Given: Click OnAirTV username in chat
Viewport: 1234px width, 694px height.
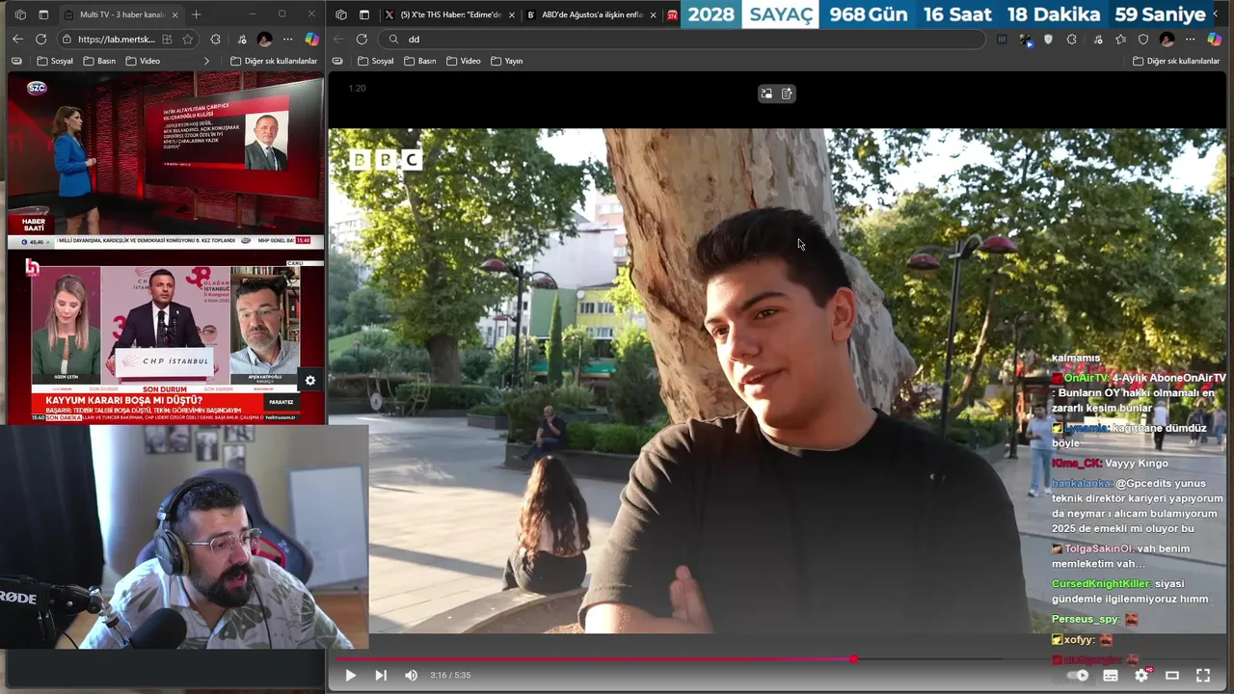Looking at the screenshot, I should (x=1086, y=379).
